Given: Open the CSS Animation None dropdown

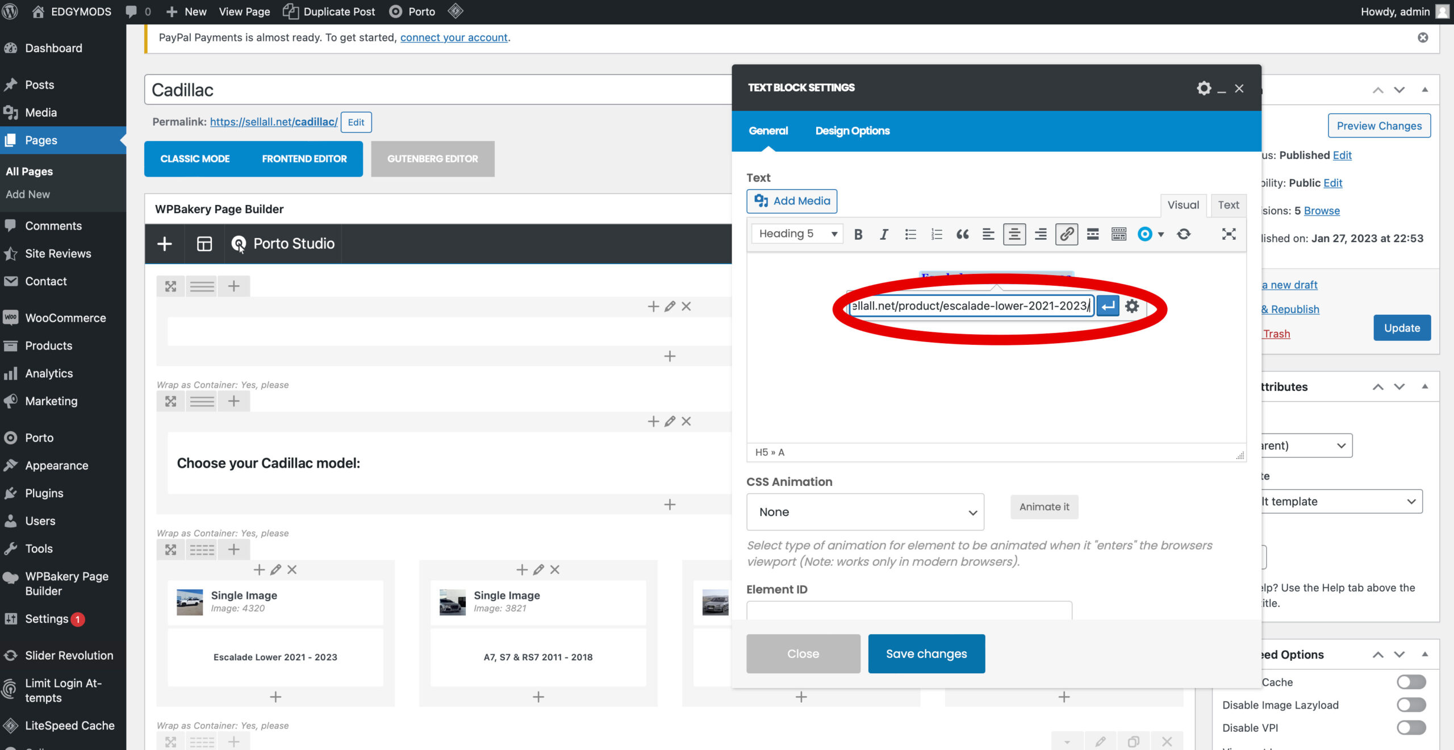Looking at the screenshot, I should [x=865, y=512].
